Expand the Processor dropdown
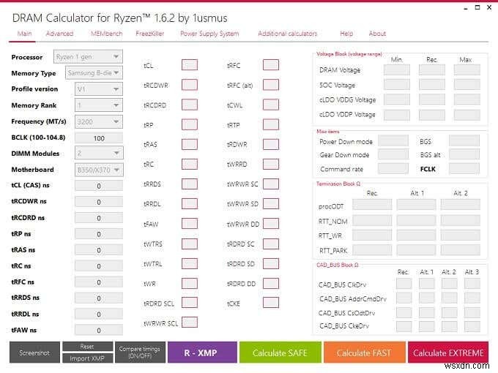The width and height of the screenshot is (498, 373). [88, 57]
